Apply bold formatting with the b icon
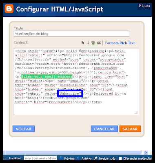This screenshot has height=163, width=155. tap(83, 43)
